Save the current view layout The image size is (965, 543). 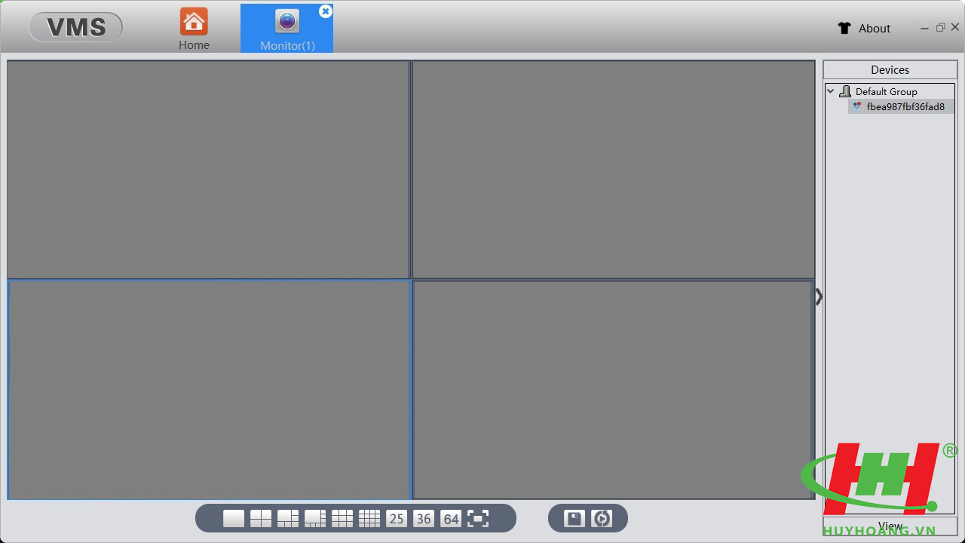(574, 518)
